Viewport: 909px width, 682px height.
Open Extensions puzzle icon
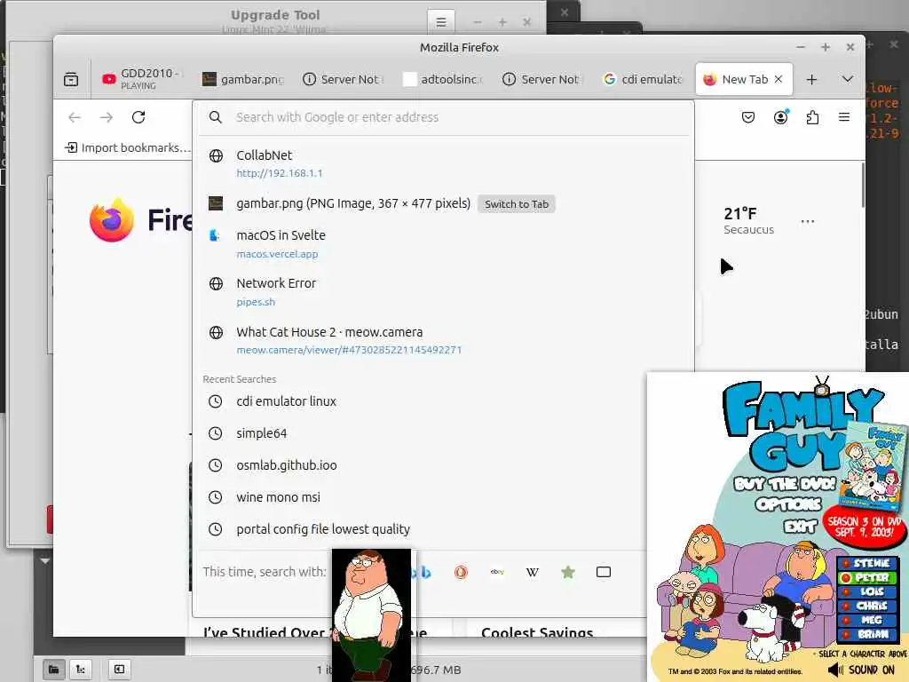coord(812,117)
